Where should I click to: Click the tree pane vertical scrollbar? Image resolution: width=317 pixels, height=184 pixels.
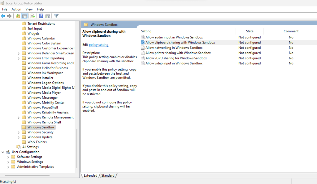click(x=77, y=149)
